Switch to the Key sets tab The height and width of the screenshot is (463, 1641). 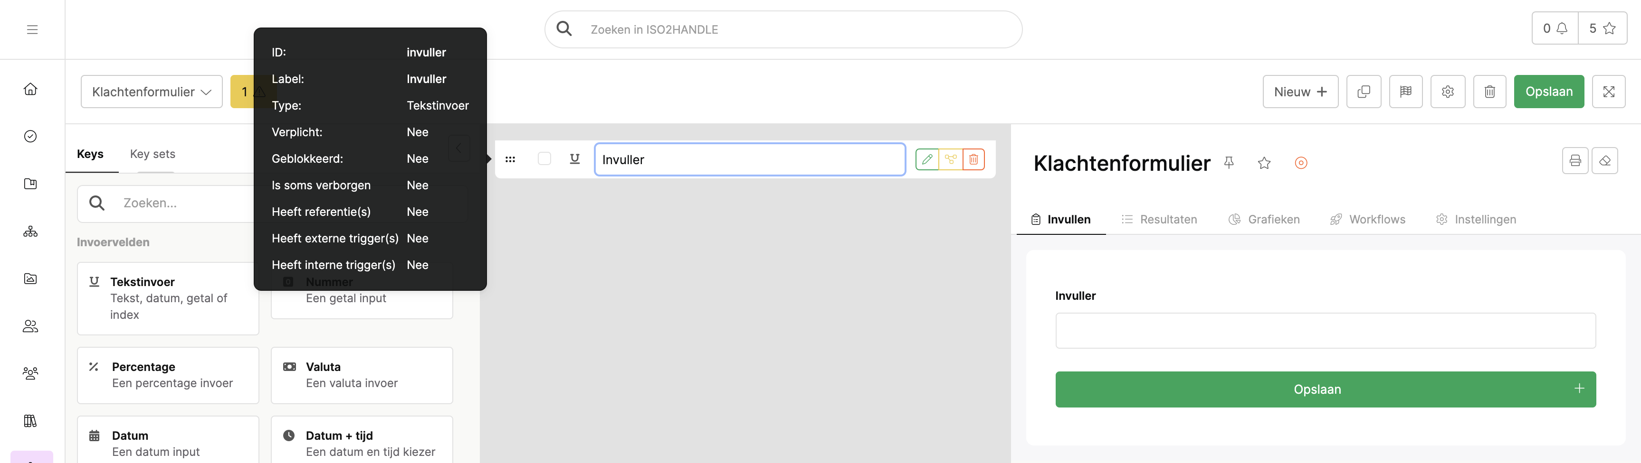(x=152, y=154)
